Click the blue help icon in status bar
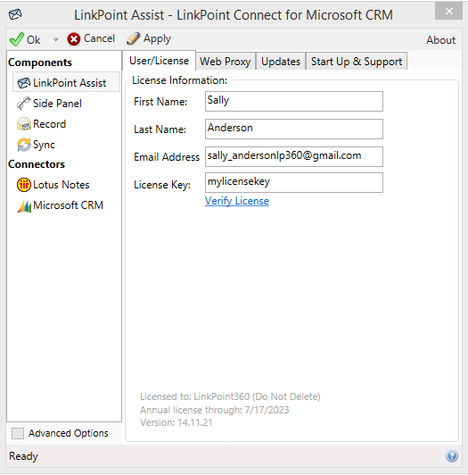This screenshot has width=468, height=475. [x=452, y=456]
